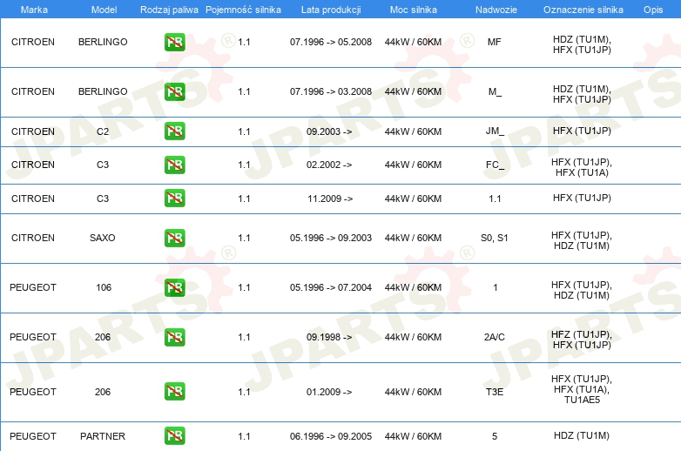
Task: Click production date 09.1998 ->
Action: (329, 337)
